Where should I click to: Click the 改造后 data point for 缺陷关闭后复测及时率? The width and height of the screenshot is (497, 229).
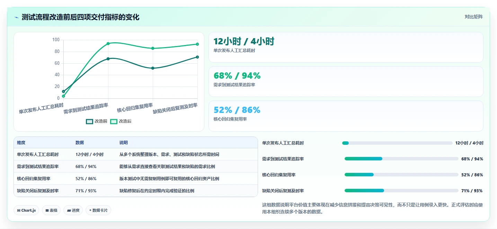click(197, 44)
